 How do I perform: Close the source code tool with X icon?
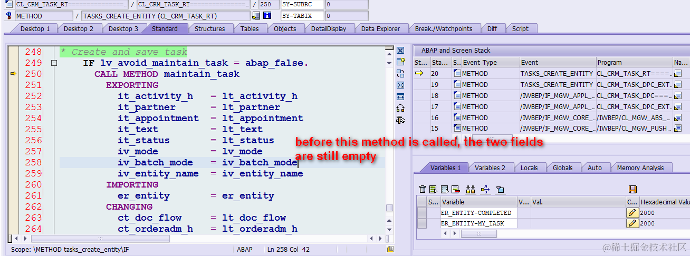400,51
